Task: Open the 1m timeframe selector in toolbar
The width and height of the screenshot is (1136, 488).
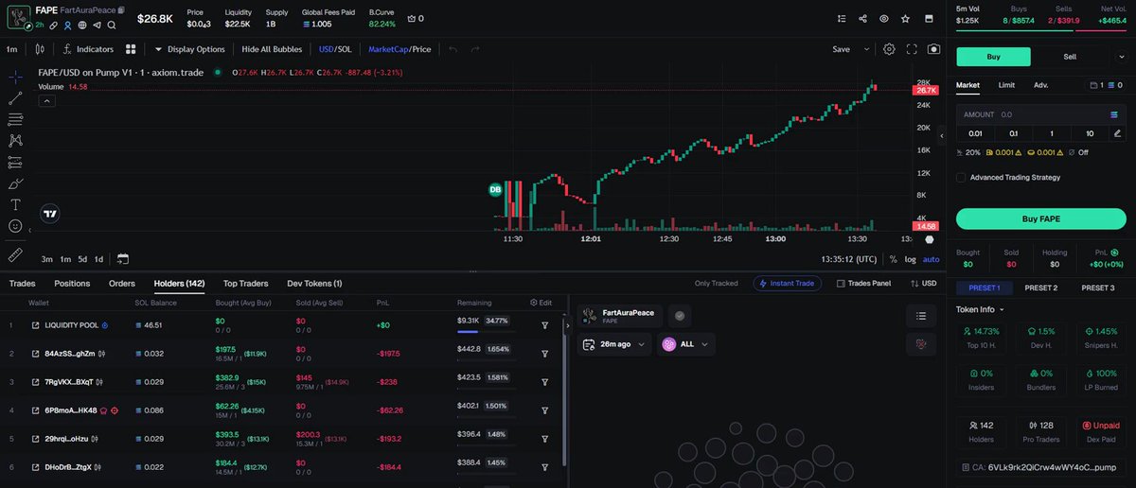Action: (12, 49)
